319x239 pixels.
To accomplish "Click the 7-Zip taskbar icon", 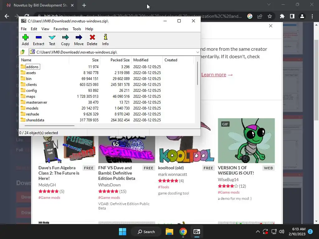I will [197, 232].
